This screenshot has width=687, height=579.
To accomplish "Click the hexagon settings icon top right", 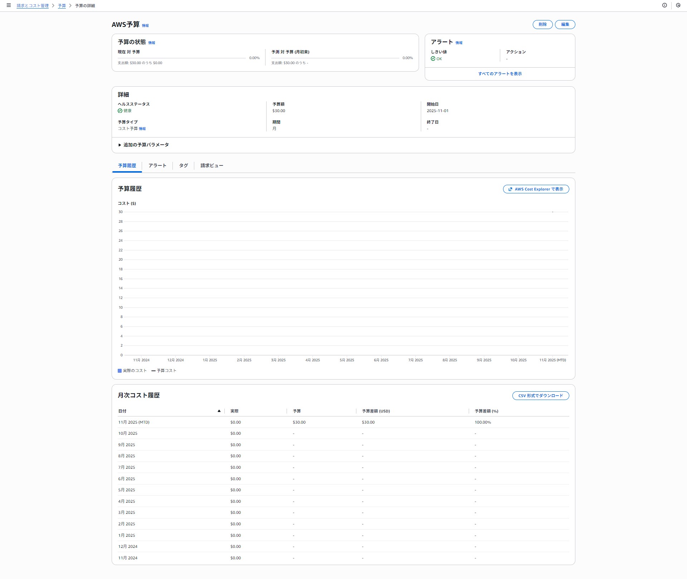I will pyautogui.click(x=678, y=5).
